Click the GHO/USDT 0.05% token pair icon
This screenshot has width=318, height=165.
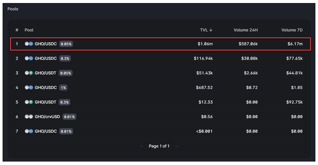point(29,73)
